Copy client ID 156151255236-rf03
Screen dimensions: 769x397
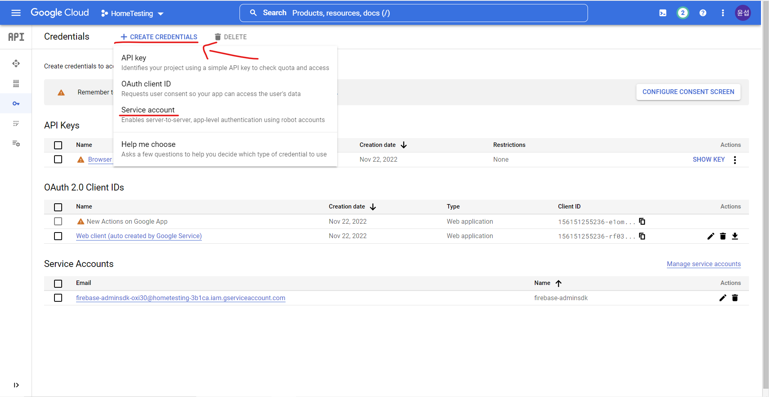642,236
